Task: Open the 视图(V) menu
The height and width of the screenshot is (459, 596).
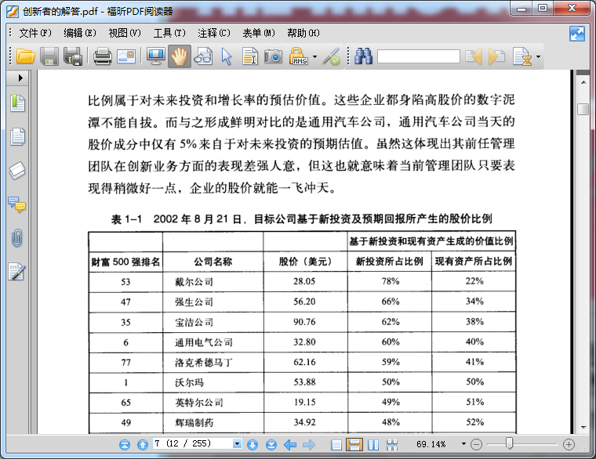Action: [125, 34]
